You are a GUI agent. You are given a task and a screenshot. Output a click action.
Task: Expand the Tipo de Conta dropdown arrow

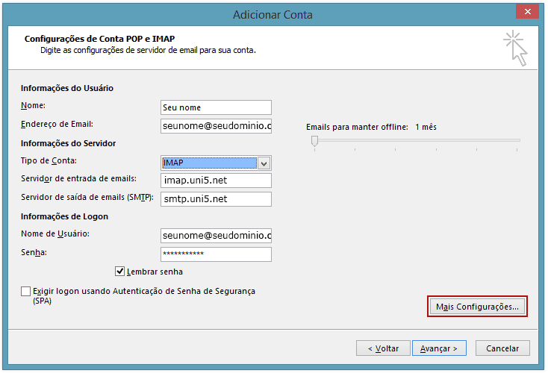(x=264, y=163)
